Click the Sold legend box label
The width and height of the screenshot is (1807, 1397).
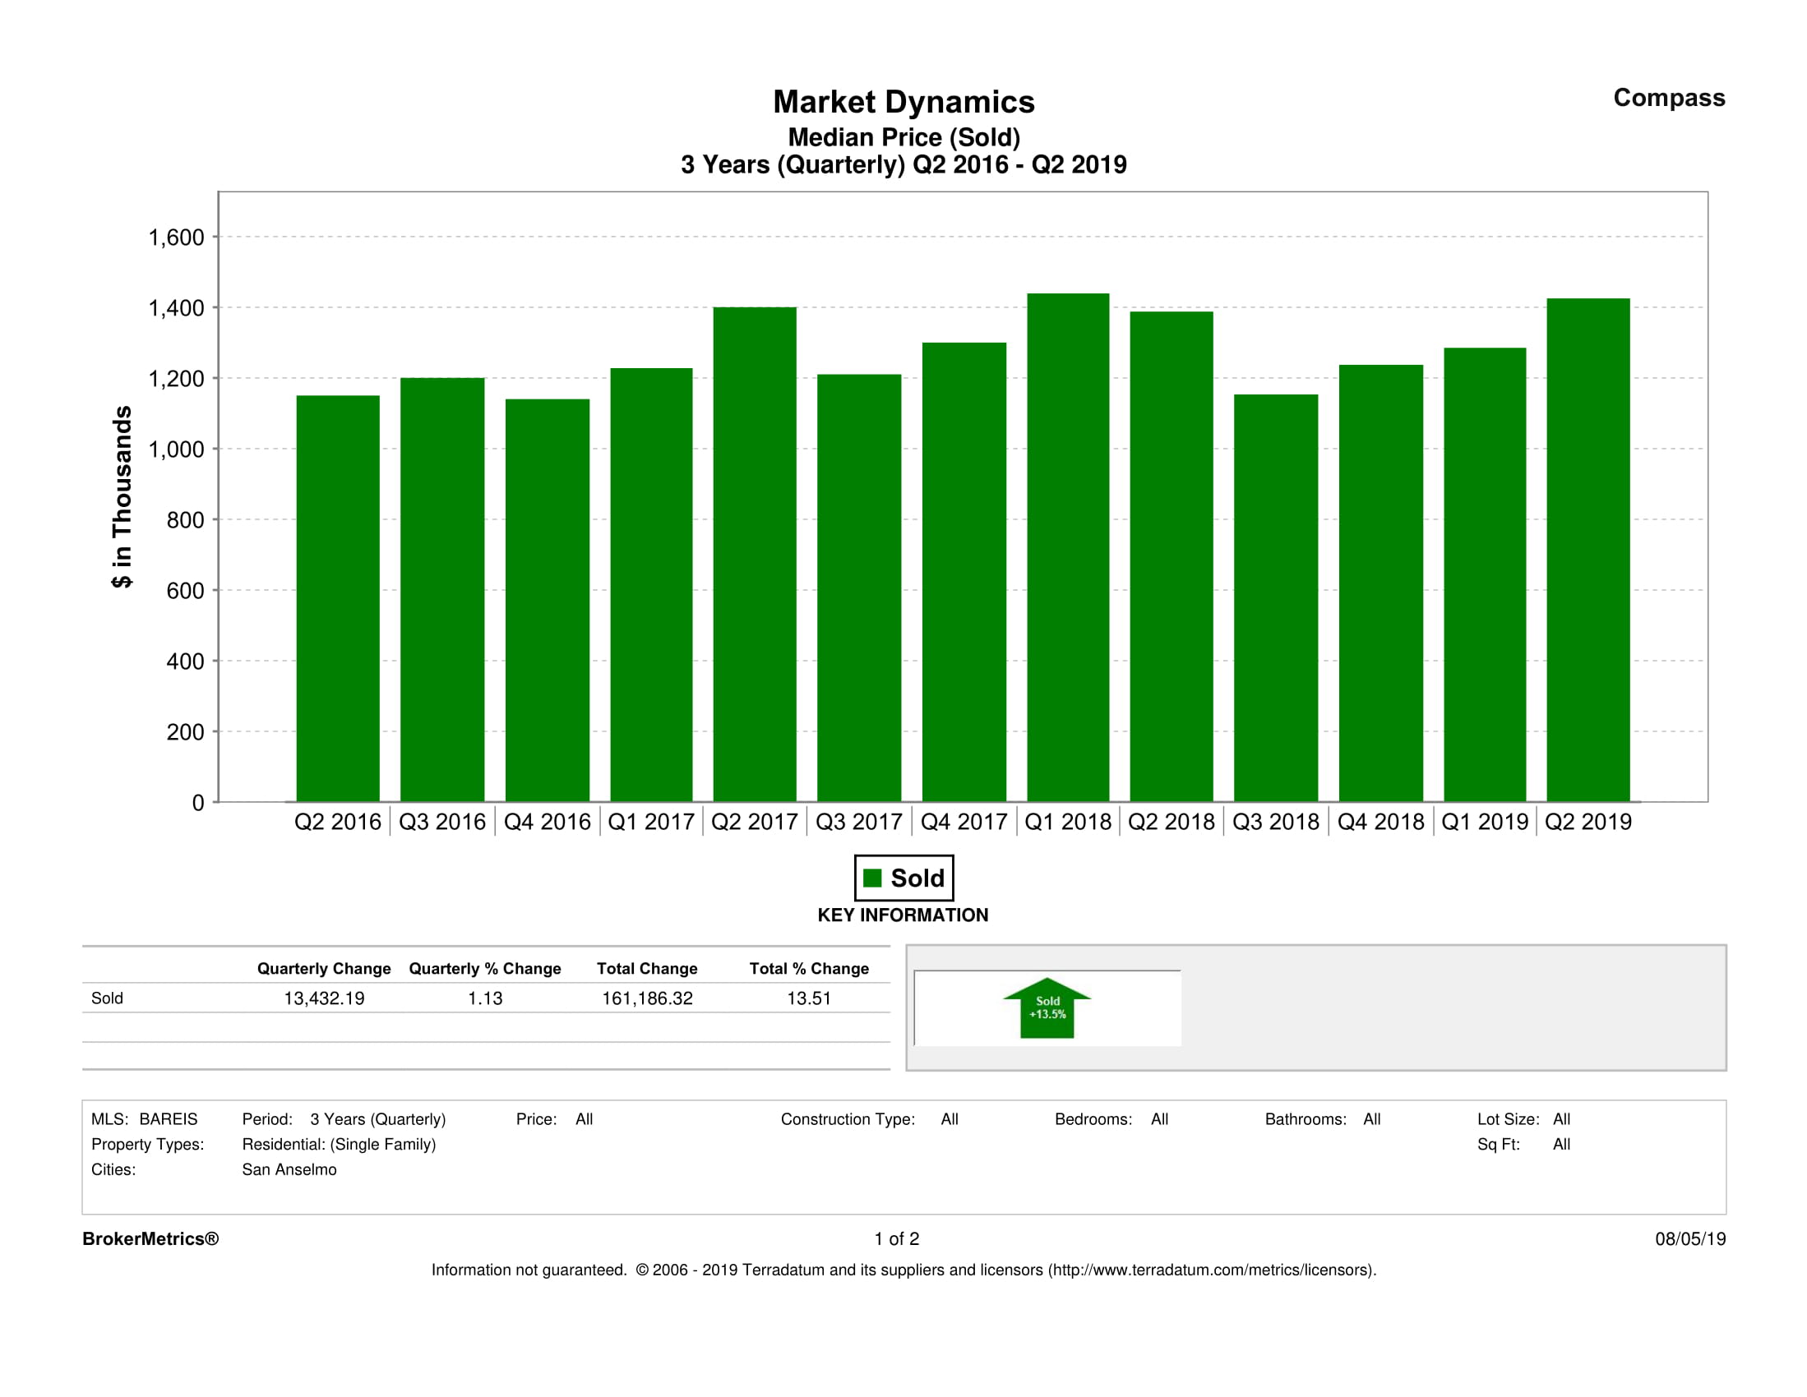[x=917, y=878]
